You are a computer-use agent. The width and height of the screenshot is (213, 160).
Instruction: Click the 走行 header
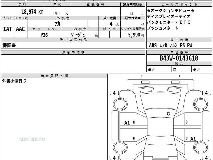(23, 5)
